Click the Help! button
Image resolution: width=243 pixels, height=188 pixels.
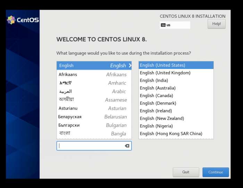(x=216, y=24)
